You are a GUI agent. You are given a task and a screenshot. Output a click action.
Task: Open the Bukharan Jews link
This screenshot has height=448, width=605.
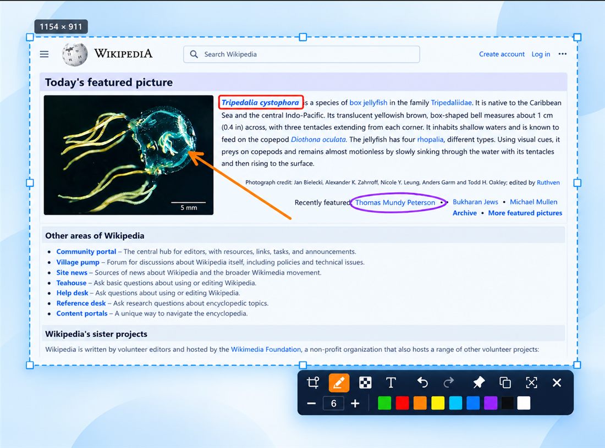(475, 202)
